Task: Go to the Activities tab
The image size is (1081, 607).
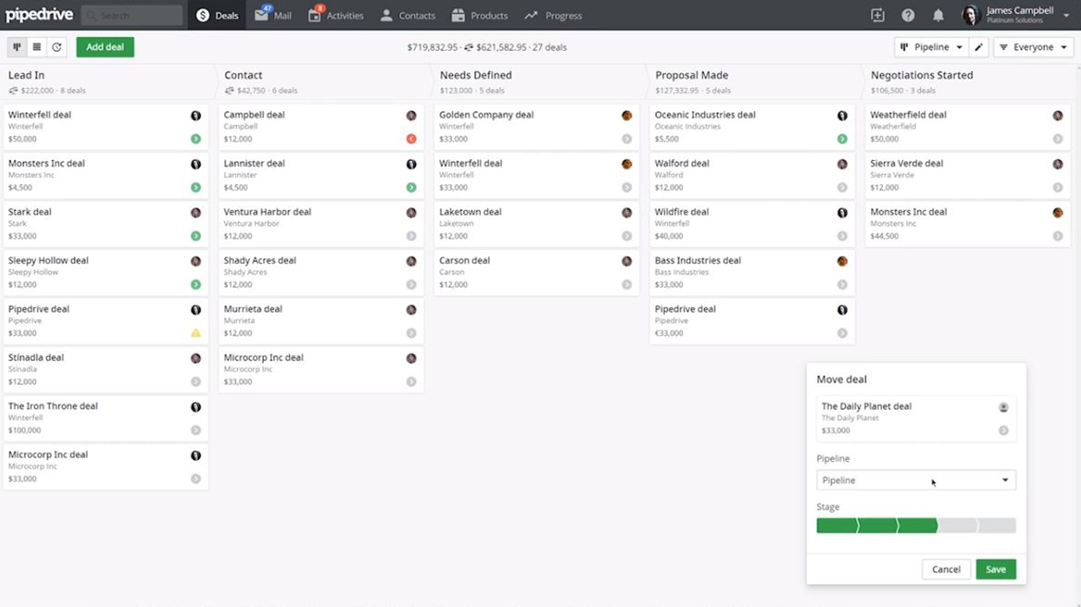Action: pyautogui.click(x=336, y=16)
